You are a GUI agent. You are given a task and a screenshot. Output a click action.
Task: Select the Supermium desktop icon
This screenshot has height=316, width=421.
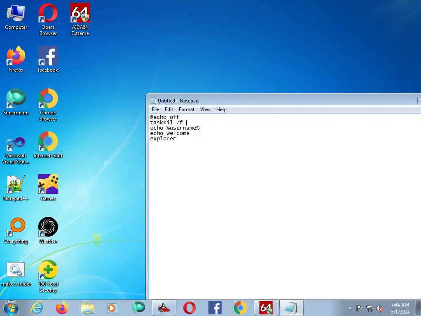(x=16, y=102)
